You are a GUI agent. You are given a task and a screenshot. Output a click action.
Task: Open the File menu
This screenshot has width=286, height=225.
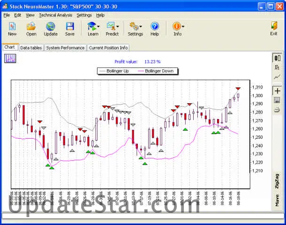point(7,15)
